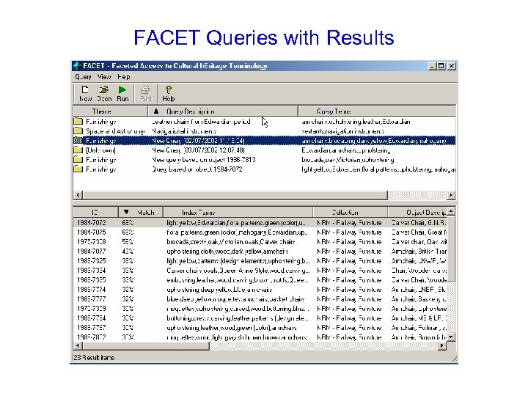
Task: Click the Index Terms column header
Action: (238, 212)
